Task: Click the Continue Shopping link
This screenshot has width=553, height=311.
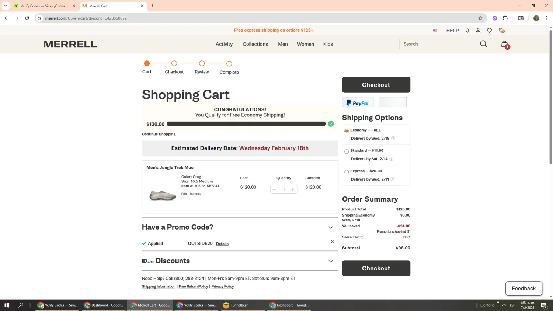Action: [x=159, y=134]
